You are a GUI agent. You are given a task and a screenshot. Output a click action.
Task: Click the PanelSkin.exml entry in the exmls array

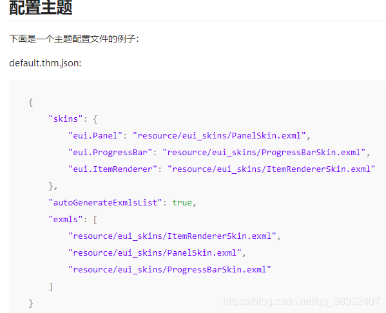click(155, 252)
